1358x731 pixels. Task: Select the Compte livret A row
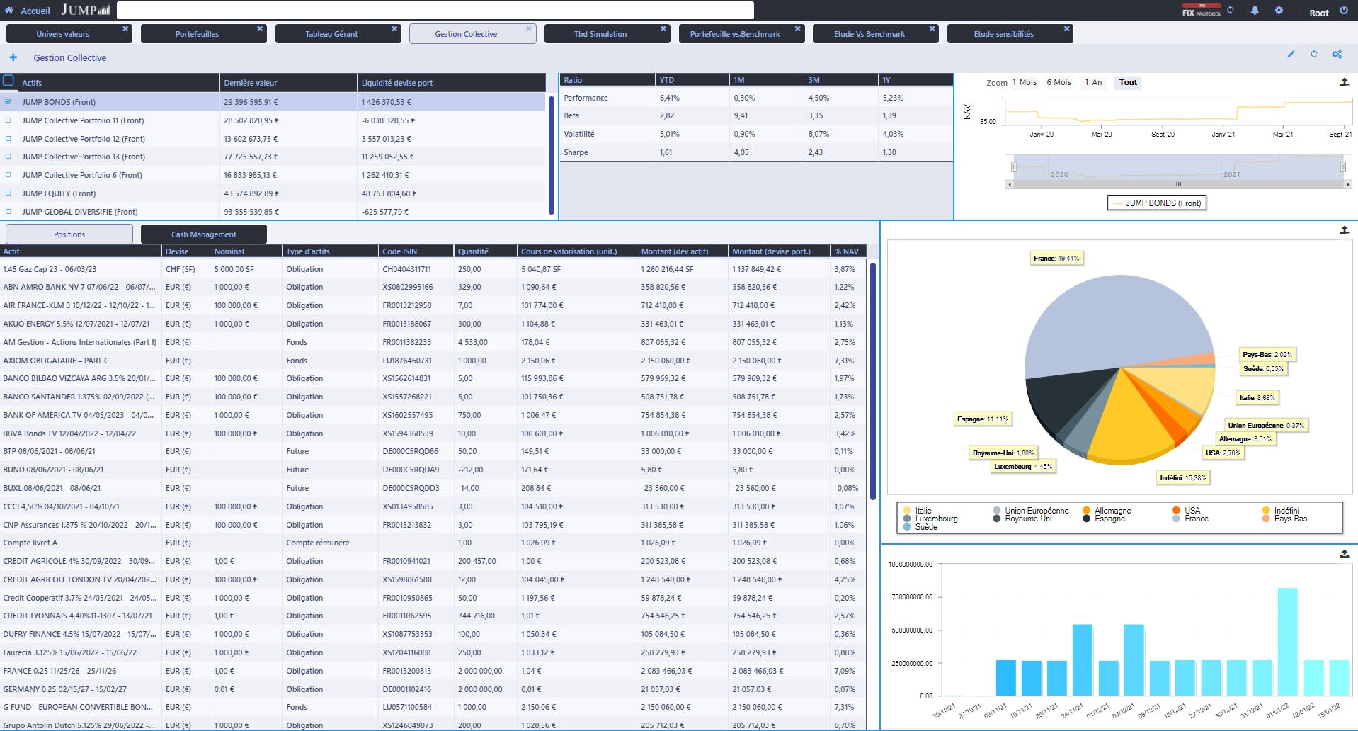tap(433, 543)
